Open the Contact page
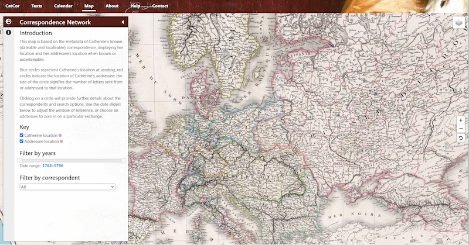Image resolution: width=469 pixels, height=245 pixels. click(x=160, y=6)
